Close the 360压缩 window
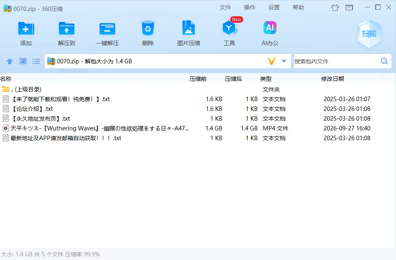396x260 pixels. coord(389,7)
